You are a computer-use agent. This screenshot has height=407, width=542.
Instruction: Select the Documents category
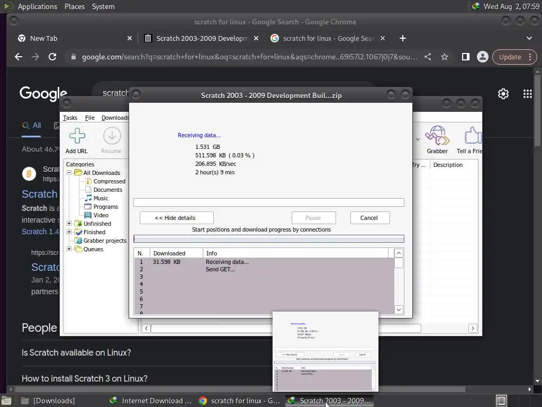pos(107,190)
